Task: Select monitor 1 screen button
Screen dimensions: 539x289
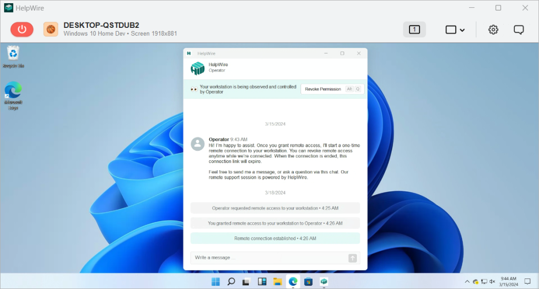Action: [414, 29]
